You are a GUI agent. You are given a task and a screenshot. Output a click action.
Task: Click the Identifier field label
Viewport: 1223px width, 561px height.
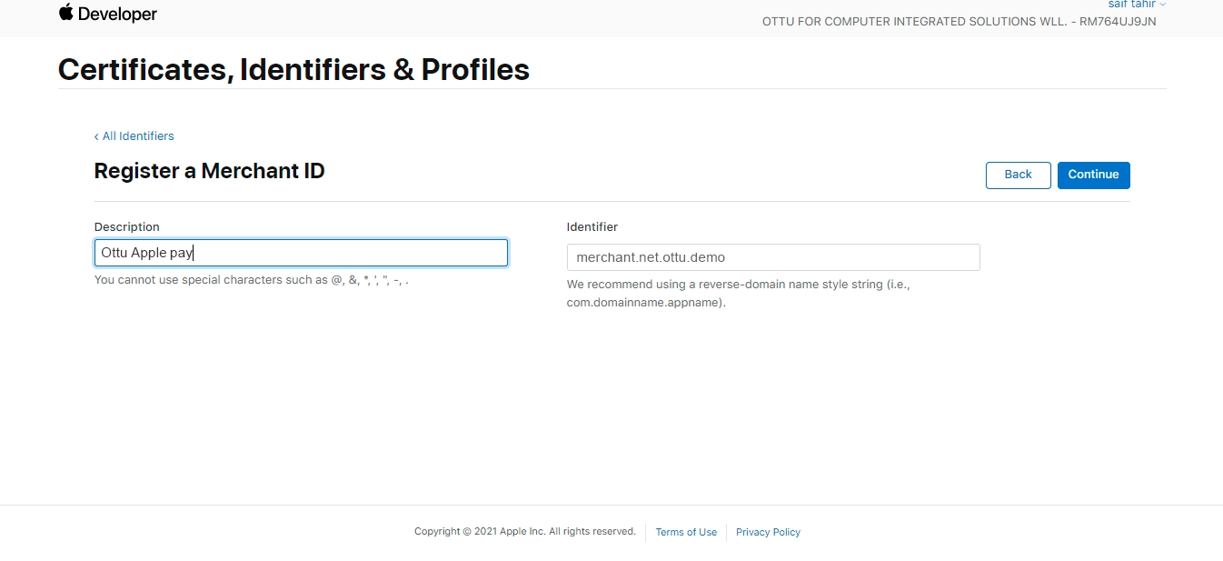[592, 226]
